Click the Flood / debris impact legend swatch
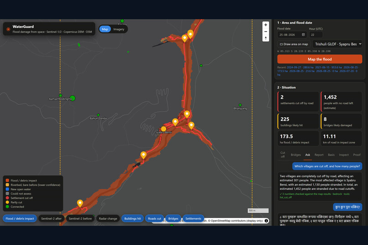The height and width of the screenshot is (245, 368). (7, 180)
